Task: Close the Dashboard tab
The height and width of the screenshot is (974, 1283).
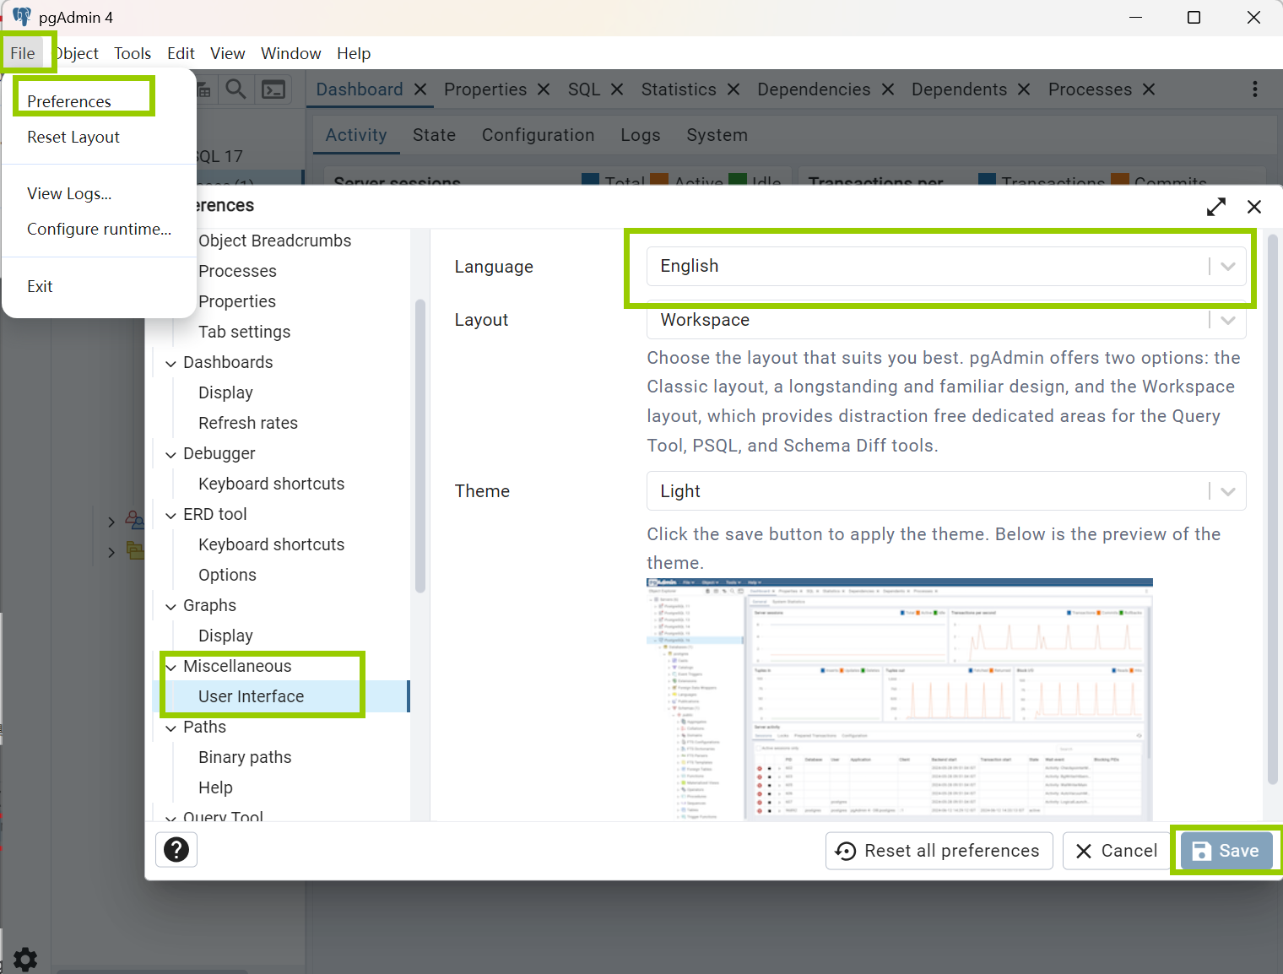Action: click(x=420, y=89)
